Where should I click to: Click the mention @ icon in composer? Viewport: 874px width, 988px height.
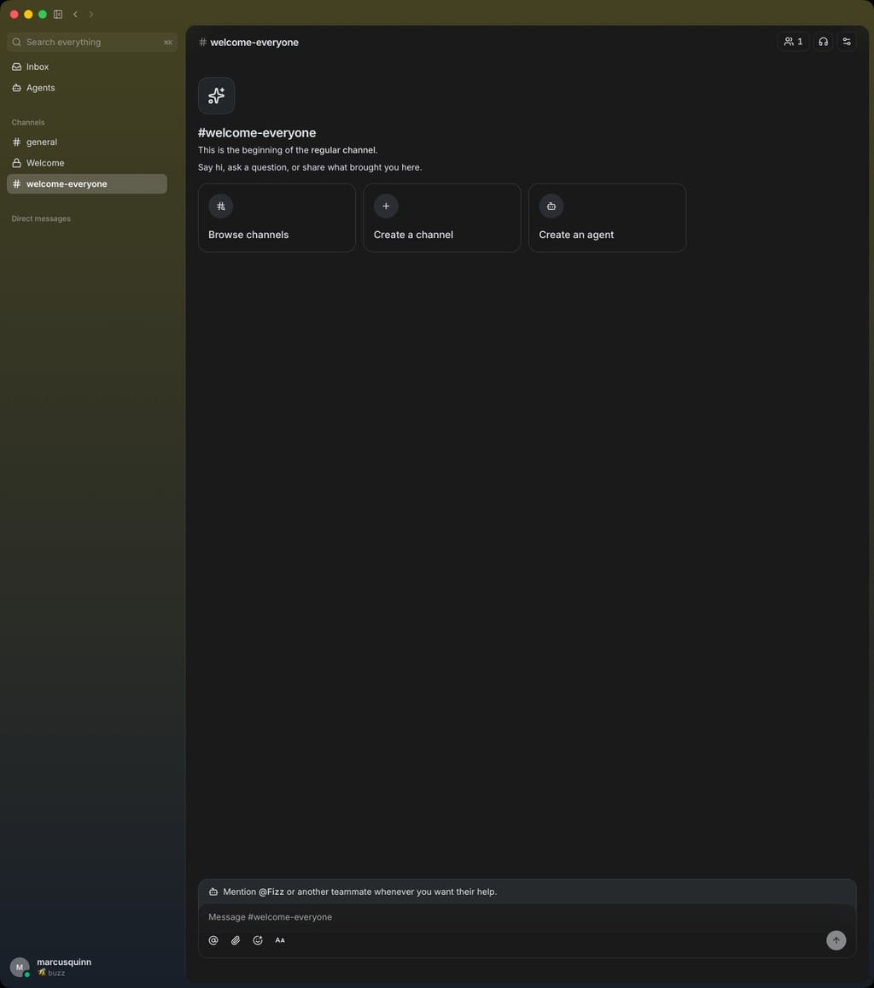[x=213, y=940]
